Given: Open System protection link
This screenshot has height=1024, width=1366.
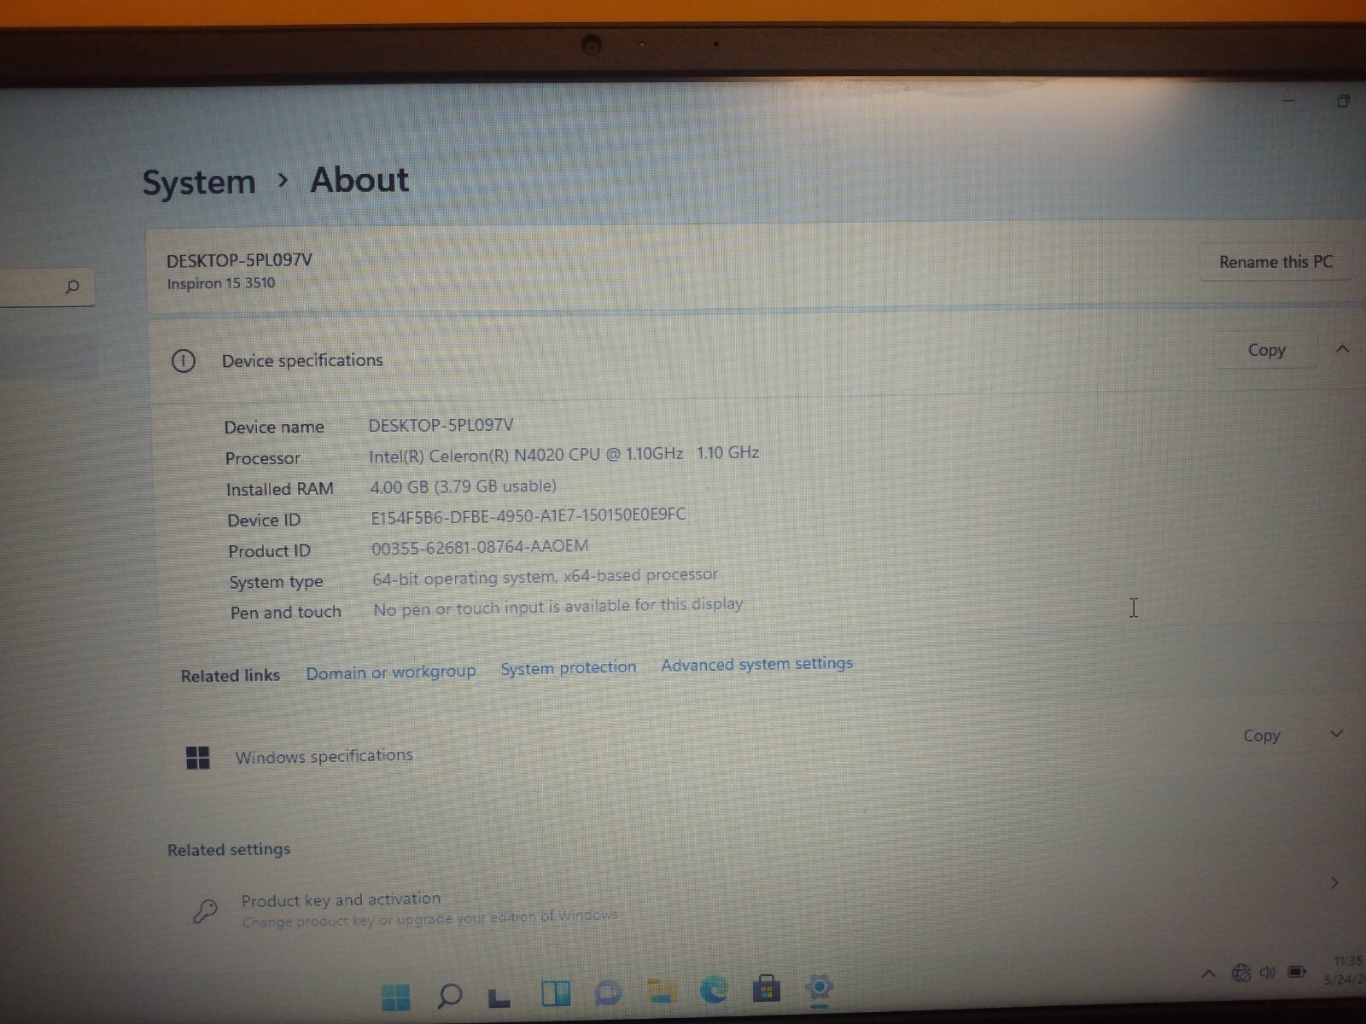Looking at the screenshot, I should pyautogui.click(x=569, y=668).
